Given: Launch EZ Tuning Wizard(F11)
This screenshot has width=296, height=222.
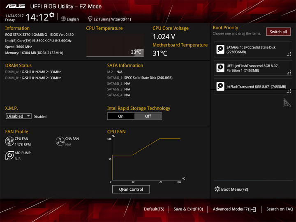Looking at the screenshot, I should coord(112,19).
